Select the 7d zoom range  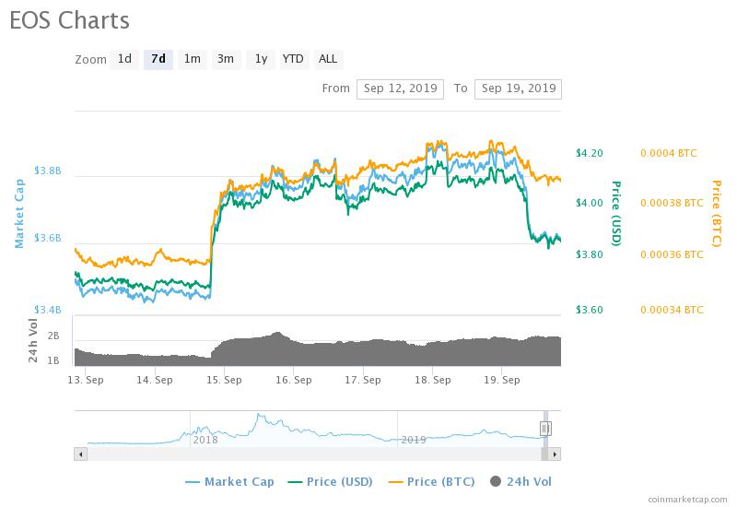coord(158,59)
